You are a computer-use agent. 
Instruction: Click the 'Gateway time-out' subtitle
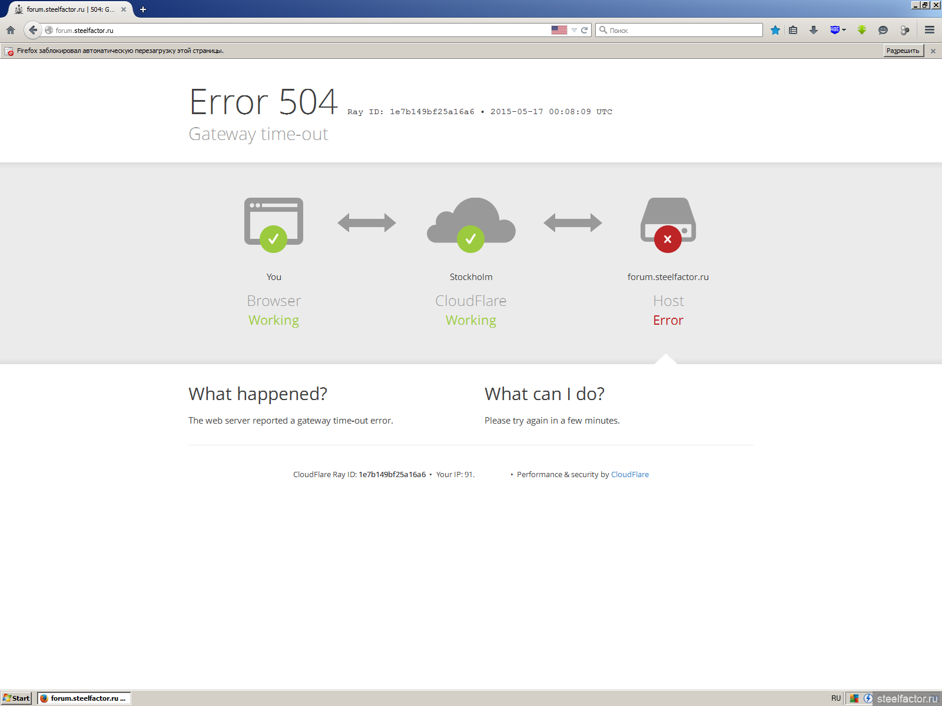coord(258,134)
